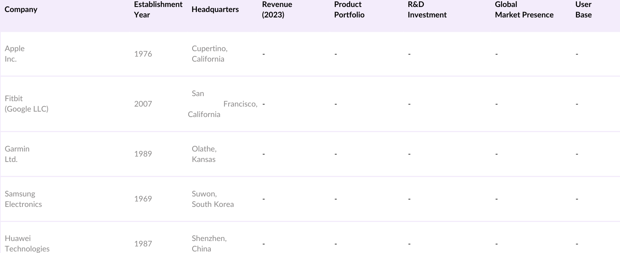Click the 1976 establishment year cell
Viewport: 620px width, 253px height.
pyautogui.click(x=143, y=54)
